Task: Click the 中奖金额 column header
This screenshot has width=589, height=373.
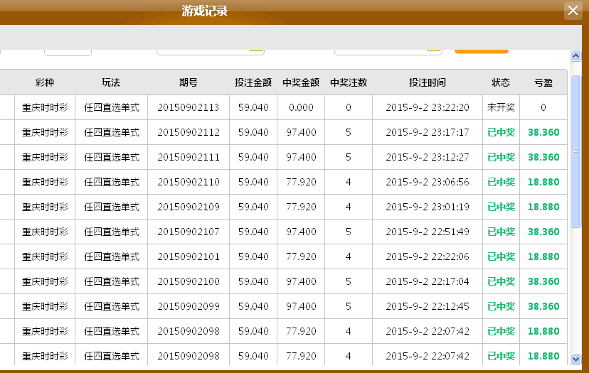Action: [x=301, y=82]
